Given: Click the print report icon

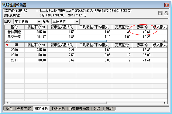Looking at the screenshot, I should point(166,13).
